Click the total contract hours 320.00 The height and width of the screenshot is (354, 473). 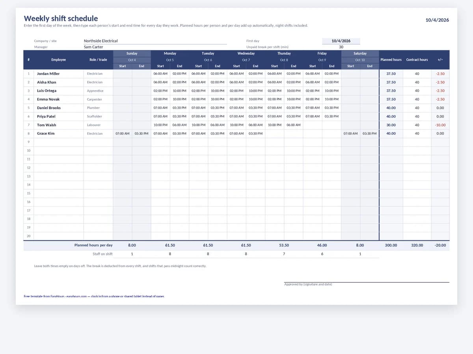tap(417, 245)
